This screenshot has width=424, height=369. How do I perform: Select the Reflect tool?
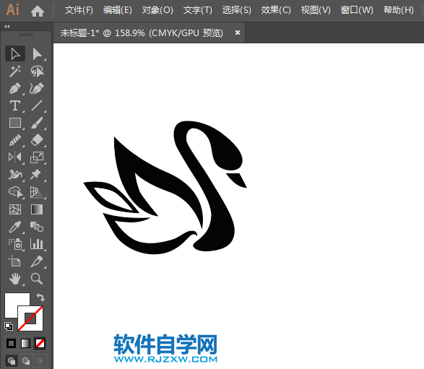pos(15,157)
